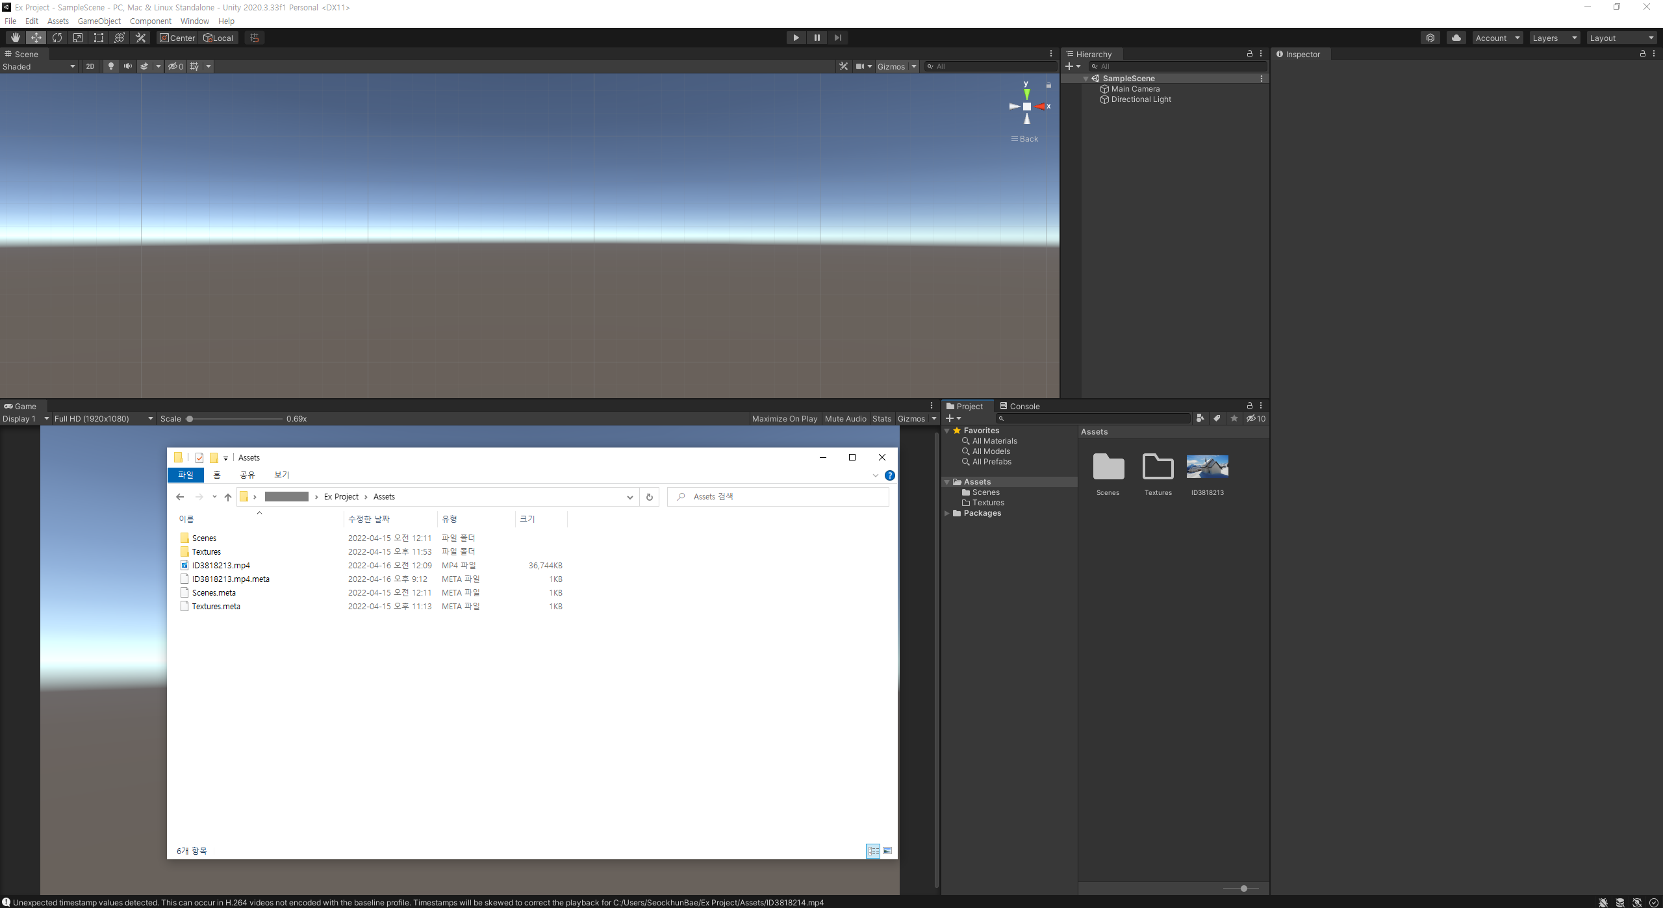Adjust the Game view Scale slider

pyautogui.click(x=190, y=419)
